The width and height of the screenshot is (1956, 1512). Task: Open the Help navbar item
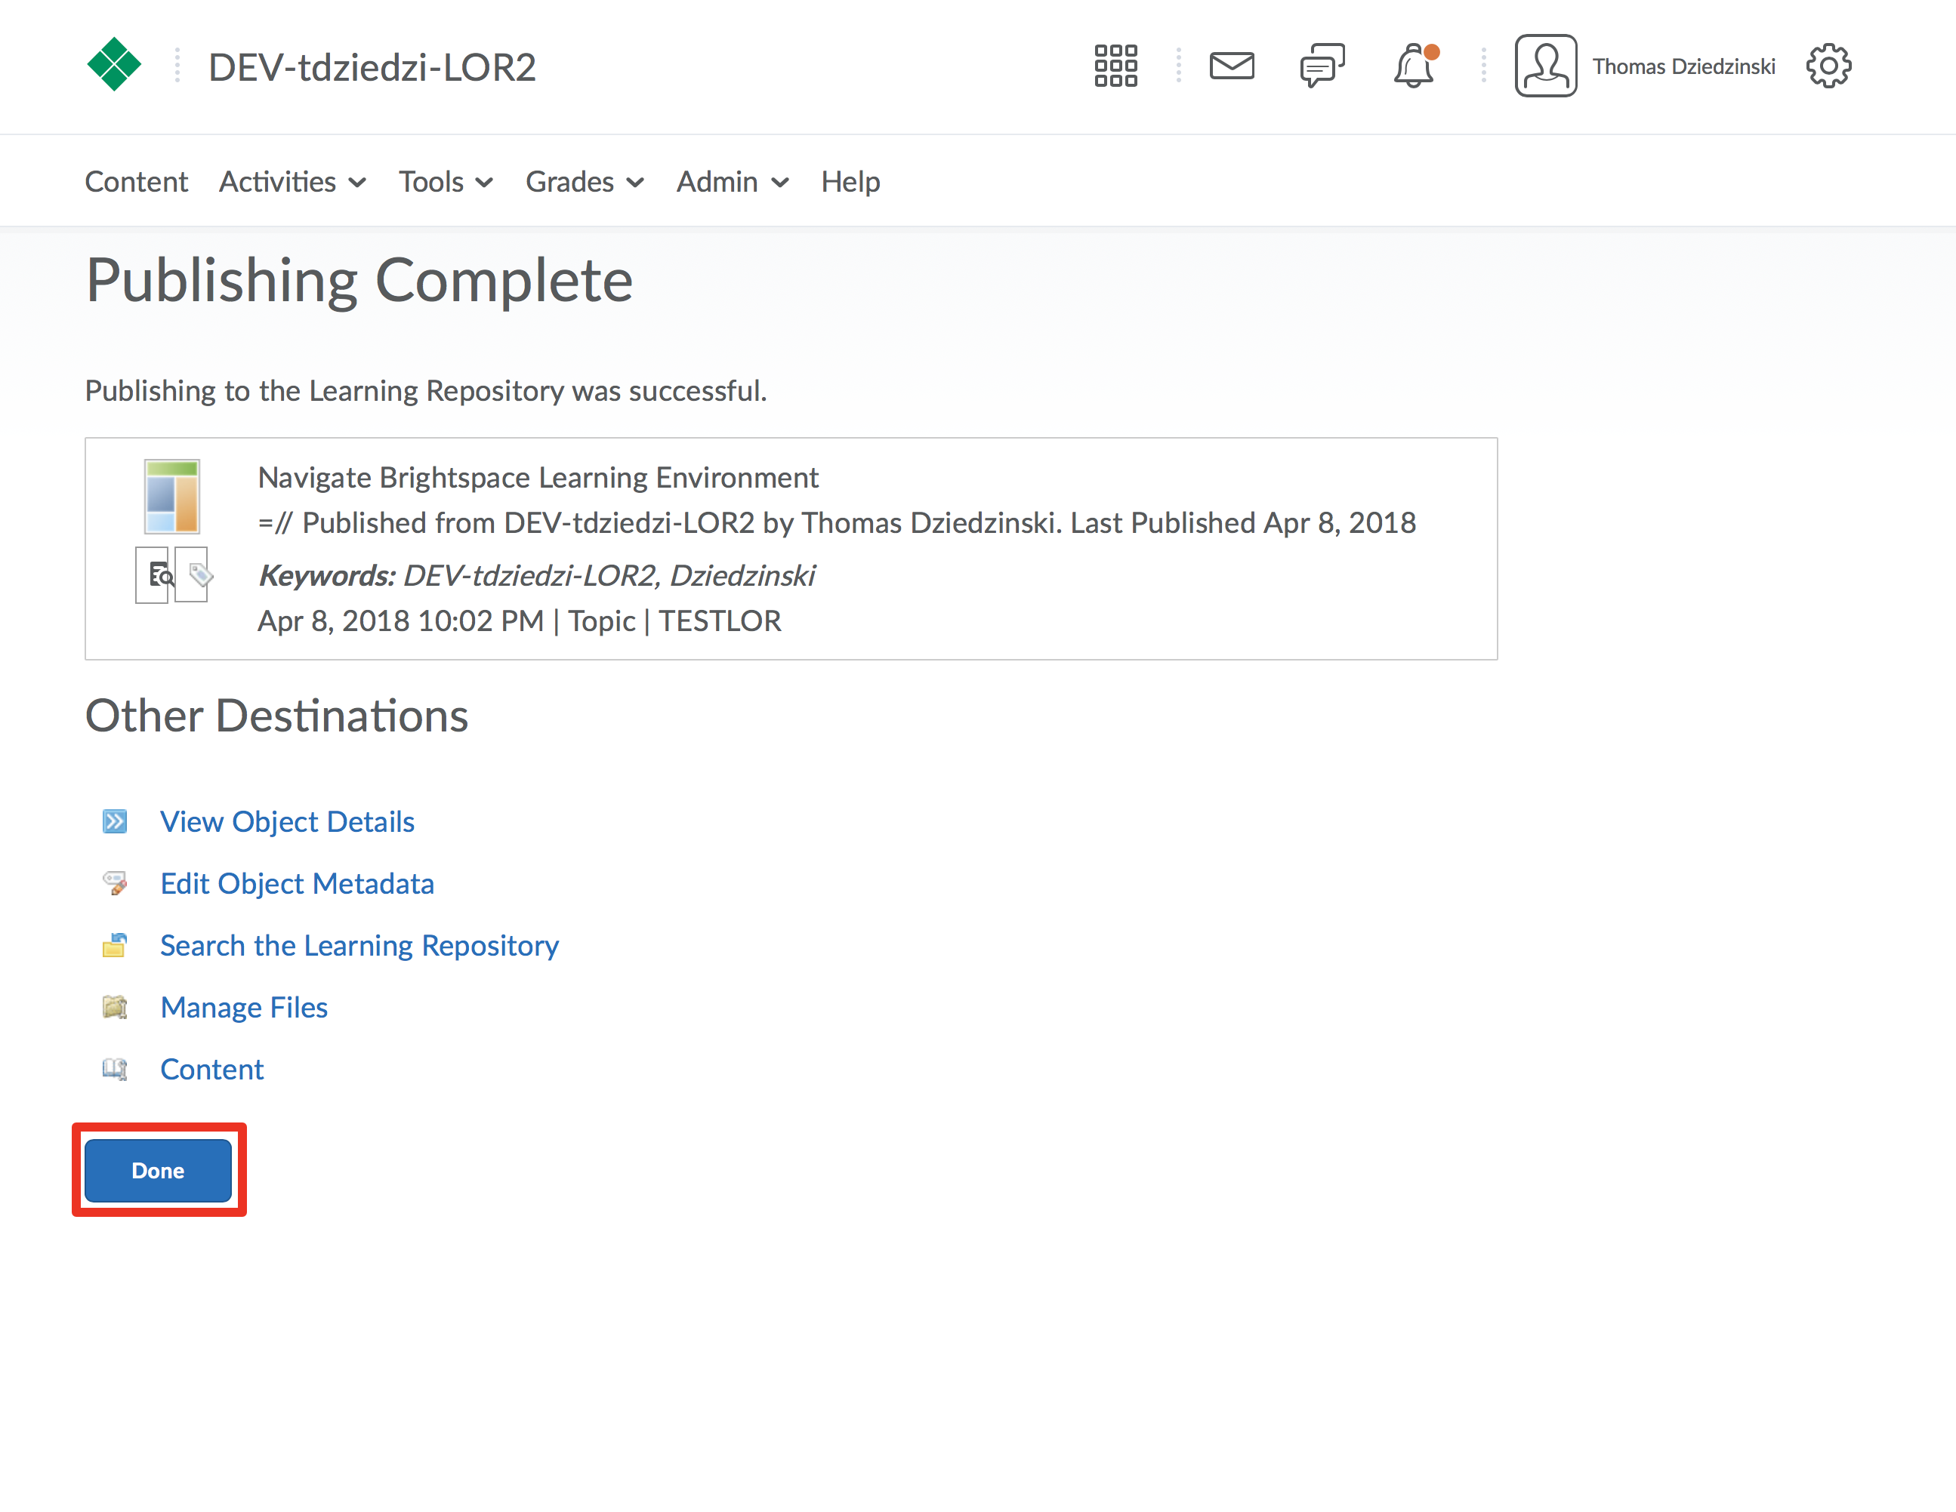(x=850, y=182)
